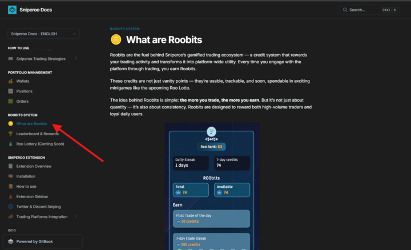411x250 pixels.
Task: Click the Roo Rank: 63 badge
Action: (x=211, y=147)
